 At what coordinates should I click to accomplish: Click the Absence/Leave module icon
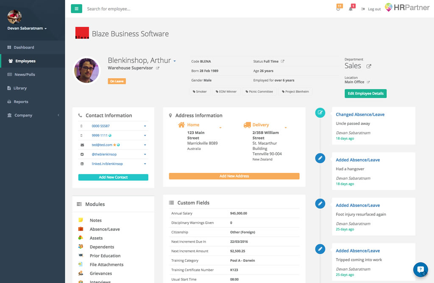[x=81, y=229]
